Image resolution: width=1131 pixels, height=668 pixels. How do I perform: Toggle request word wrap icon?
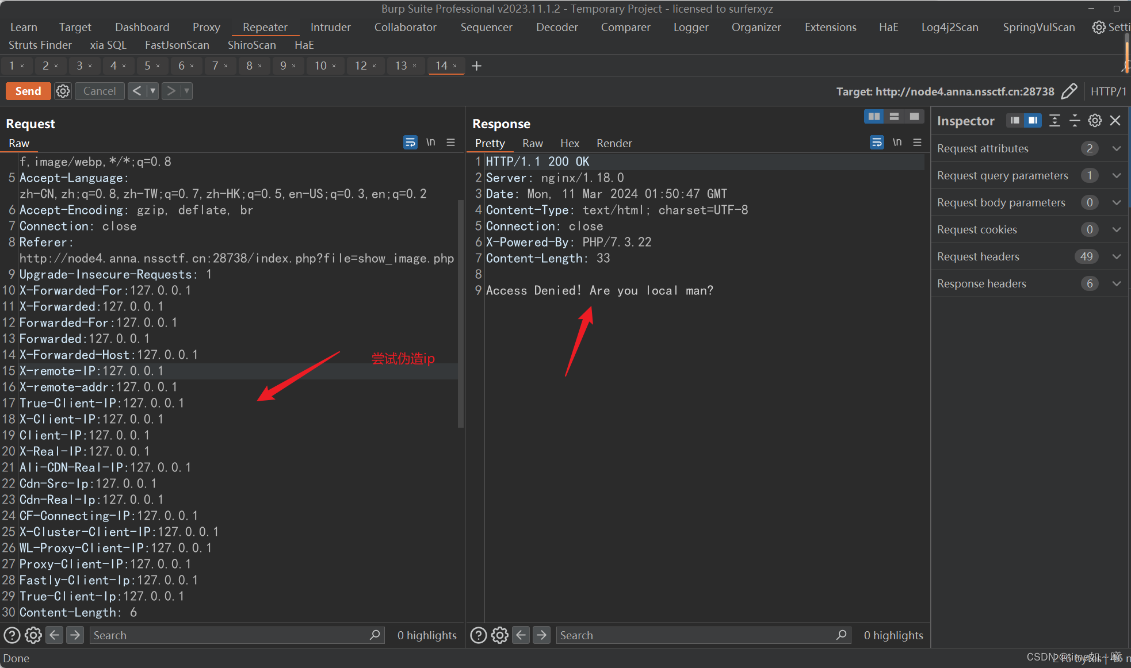tap(410, 142)
